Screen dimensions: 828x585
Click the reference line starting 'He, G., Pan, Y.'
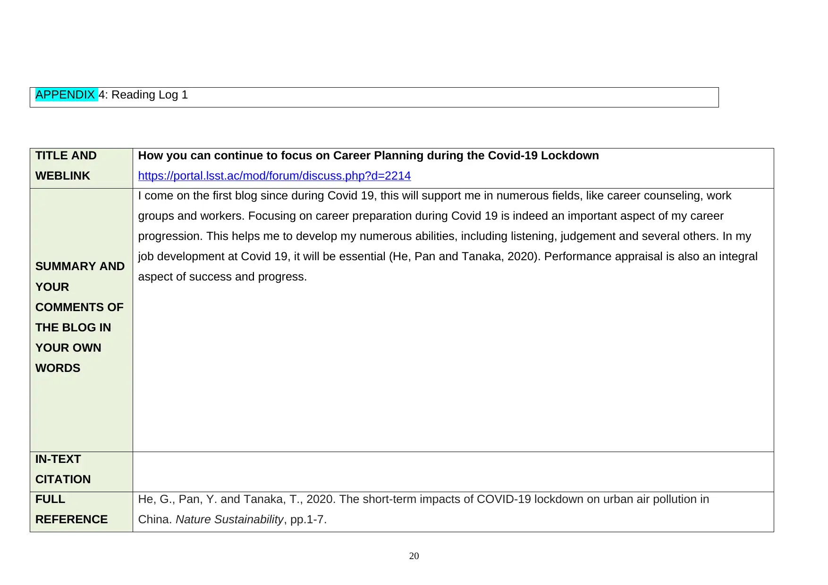coord(423,499)
